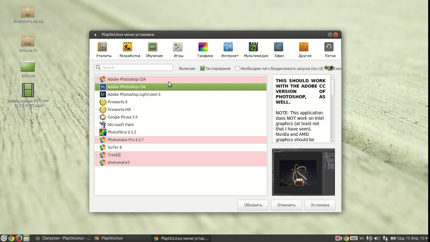Select photomatix3 entry
430x242 pixels.
pyautogui.click(x=181, y=162)
